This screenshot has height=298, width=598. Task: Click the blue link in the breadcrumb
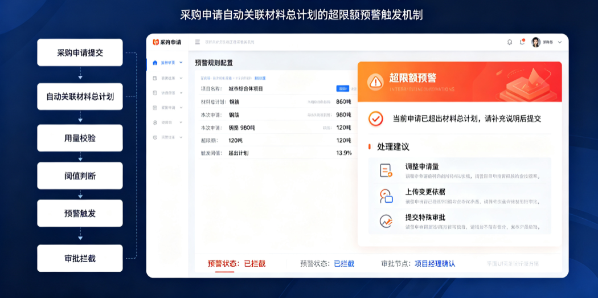click(260, 78)
